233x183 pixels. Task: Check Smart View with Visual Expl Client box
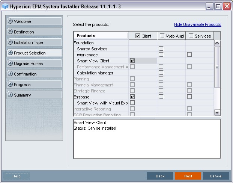click(x=132, y=103)
